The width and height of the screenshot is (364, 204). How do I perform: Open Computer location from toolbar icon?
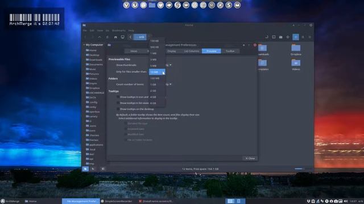click(123, 37)
